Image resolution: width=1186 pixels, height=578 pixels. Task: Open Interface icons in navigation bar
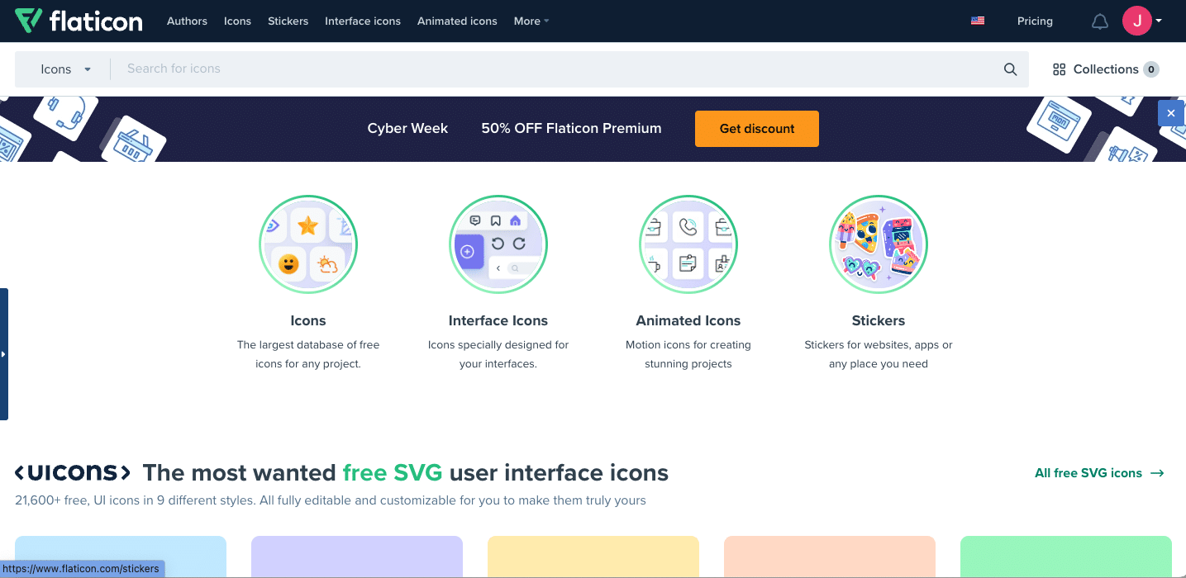coord(363,21)
